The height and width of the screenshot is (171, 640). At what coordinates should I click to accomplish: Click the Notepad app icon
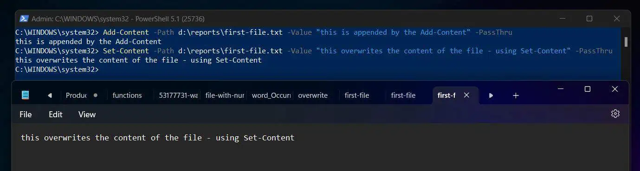[25, 95]
